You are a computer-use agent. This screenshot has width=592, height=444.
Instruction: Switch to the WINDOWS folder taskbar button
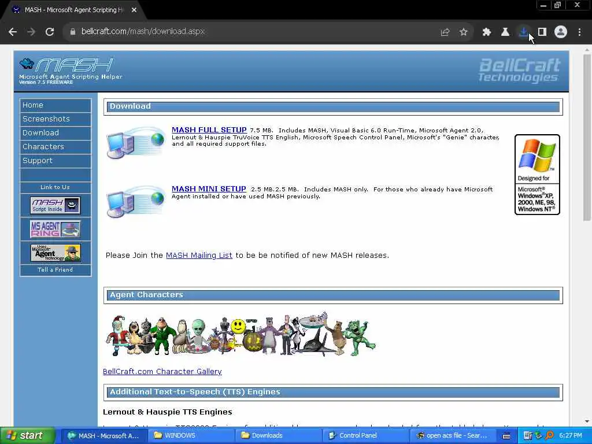pyautogui.click(x=191, y=436)
